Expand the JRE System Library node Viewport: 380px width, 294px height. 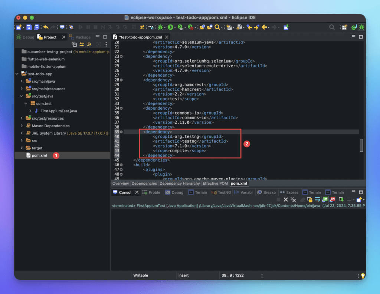(22, 133)
